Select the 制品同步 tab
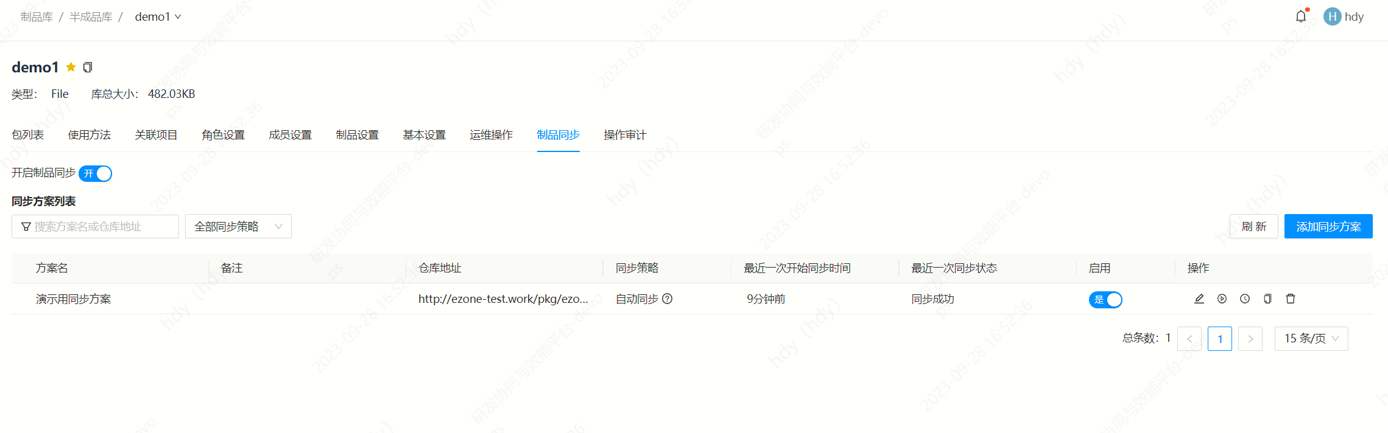The image size is (1388, 433). click(x=558, y=135)
